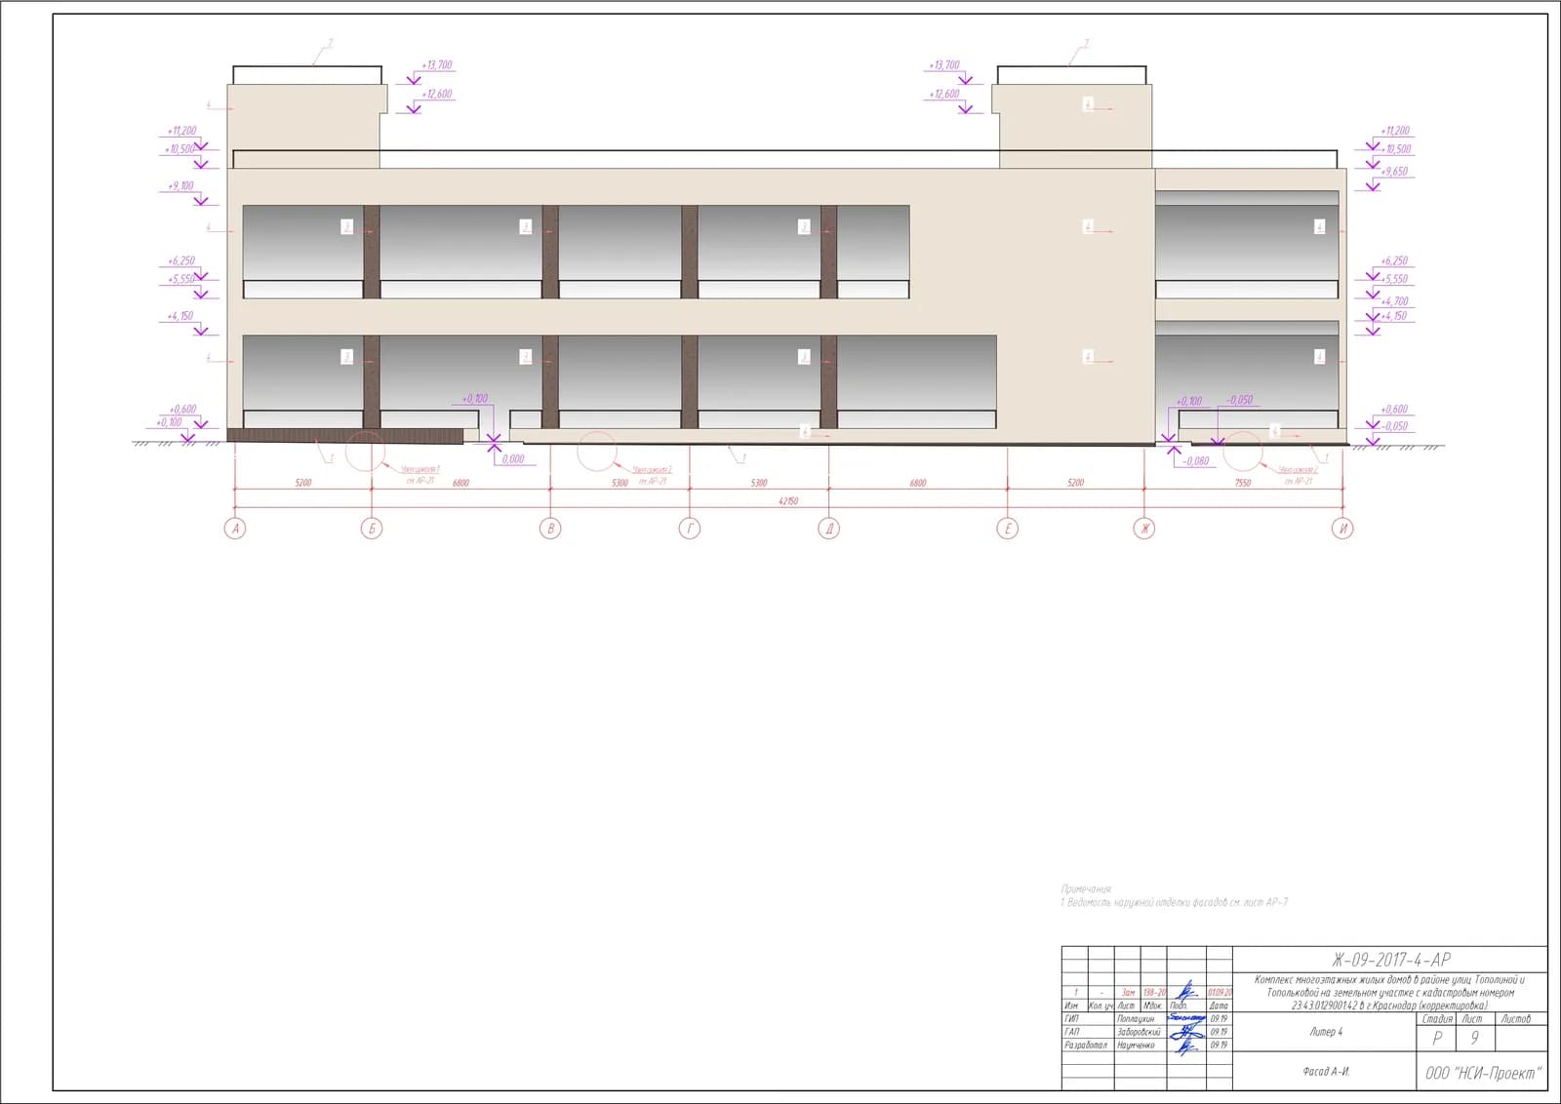Image resolution: width=1561 pixels, height=1104 pixels.
Task: Select the axis bubble labeled "Д"
Action: click(x=829, y=529)
